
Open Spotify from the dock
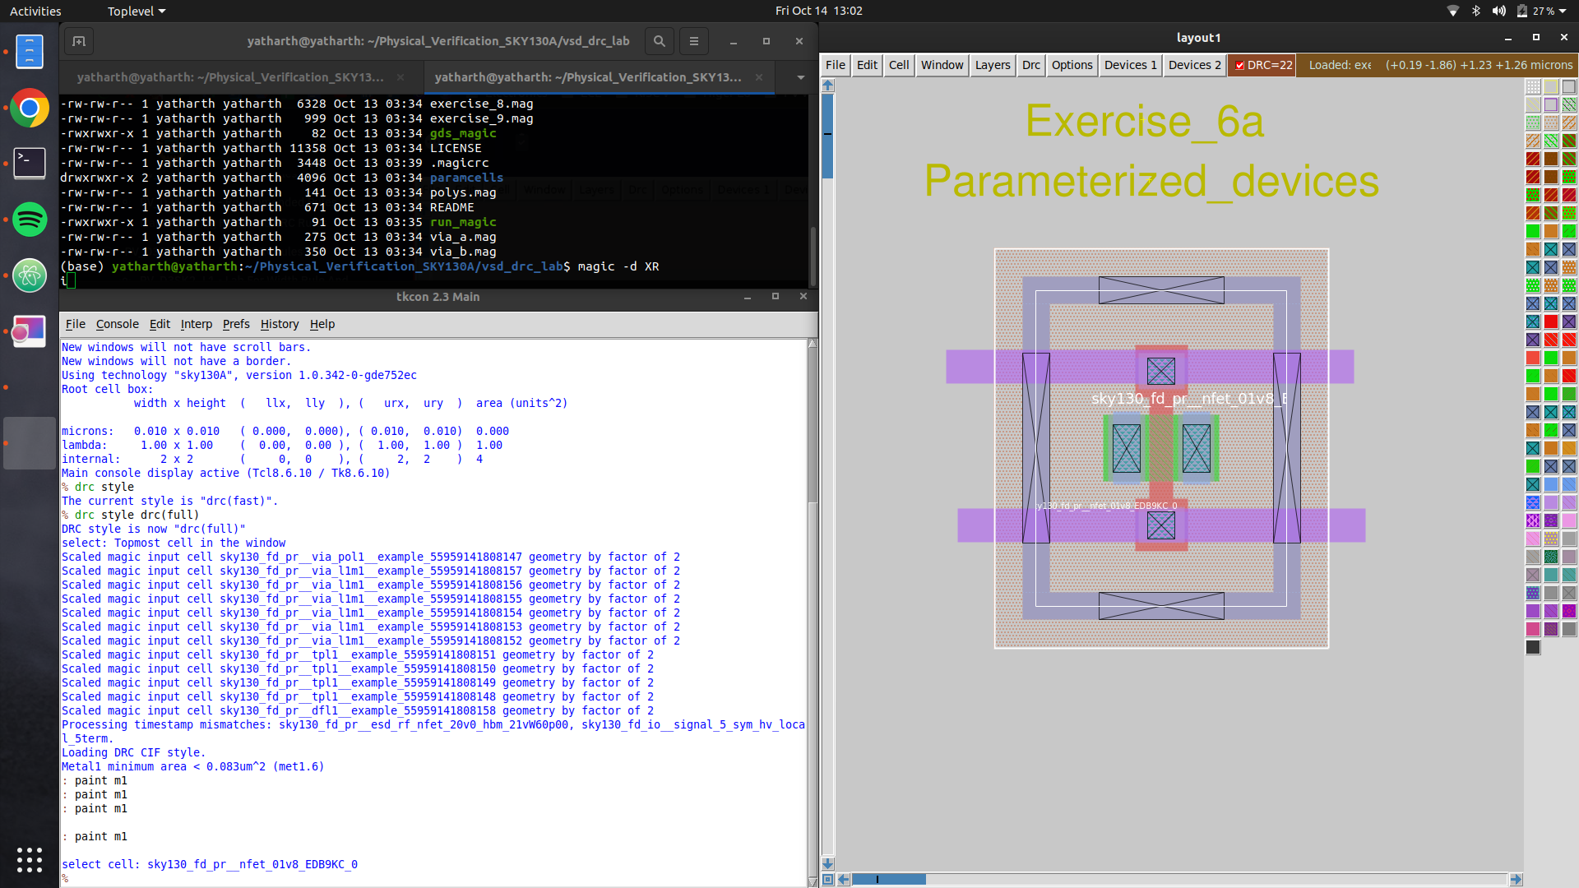pos(30,220)
